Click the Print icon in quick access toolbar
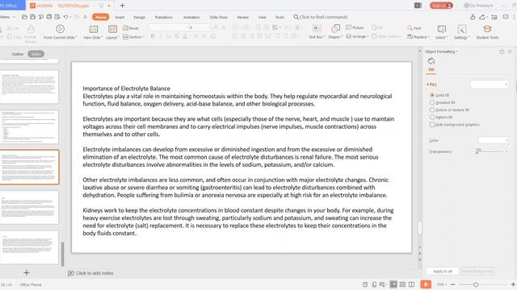The width and height of the screenshot is (517, 290). (49, 17)
